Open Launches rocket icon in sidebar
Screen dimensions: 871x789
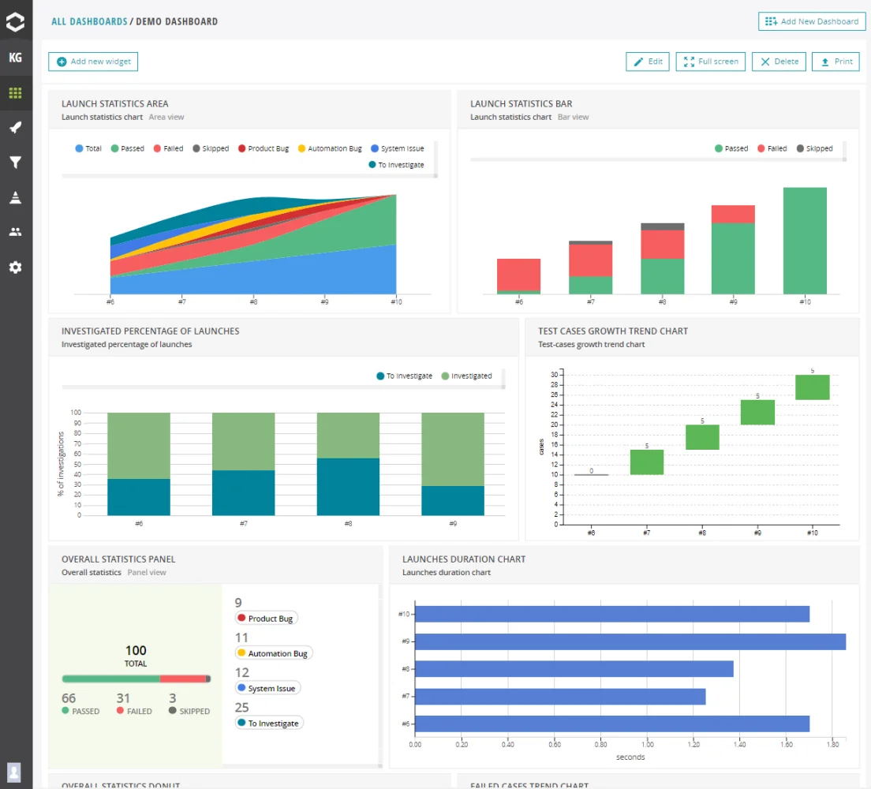(x=16, y=127)
